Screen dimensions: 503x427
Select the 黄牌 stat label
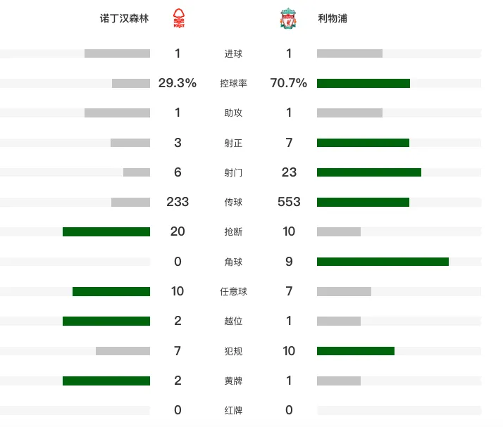pos(233,381)
